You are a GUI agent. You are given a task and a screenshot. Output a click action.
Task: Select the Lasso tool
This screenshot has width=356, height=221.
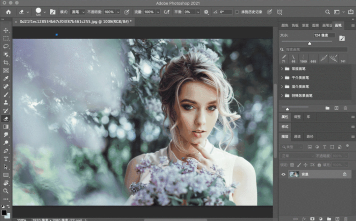click(x=6, y=46)
